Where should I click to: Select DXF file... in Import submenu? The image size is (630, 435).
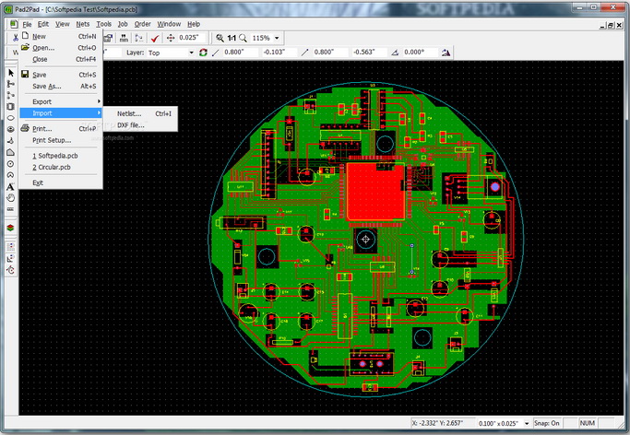130,125
